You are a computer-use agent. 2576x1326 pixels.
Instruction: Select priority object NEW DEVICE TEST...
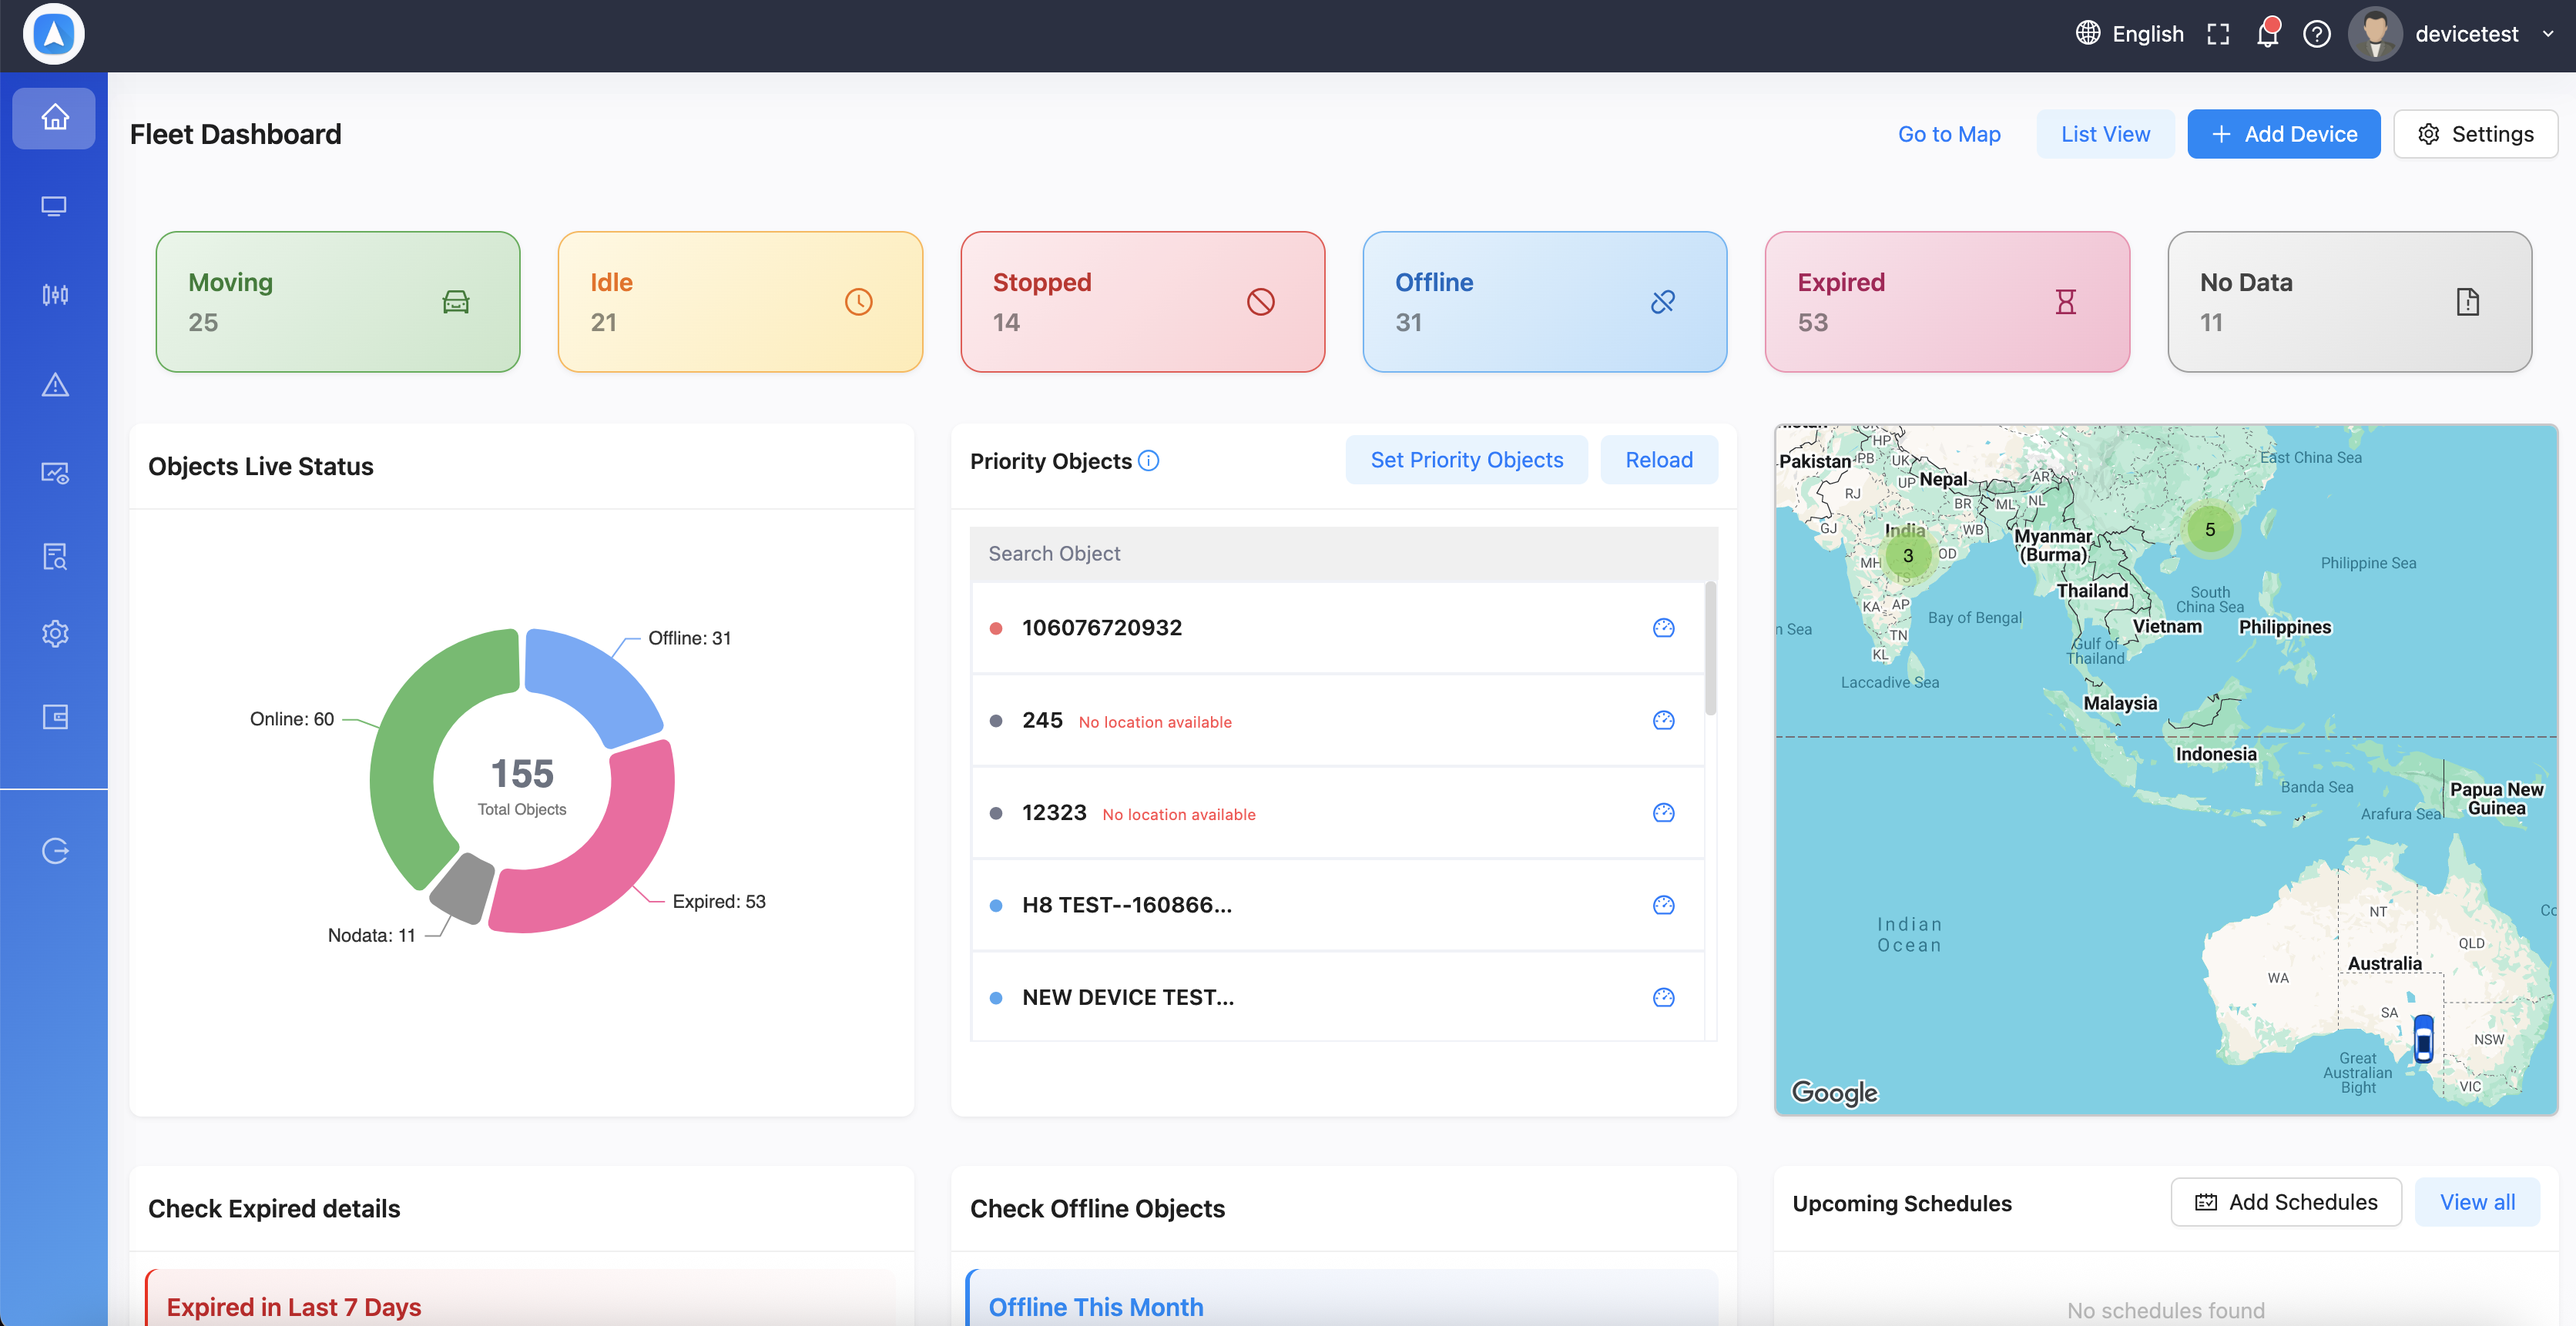coord(1338,997)
